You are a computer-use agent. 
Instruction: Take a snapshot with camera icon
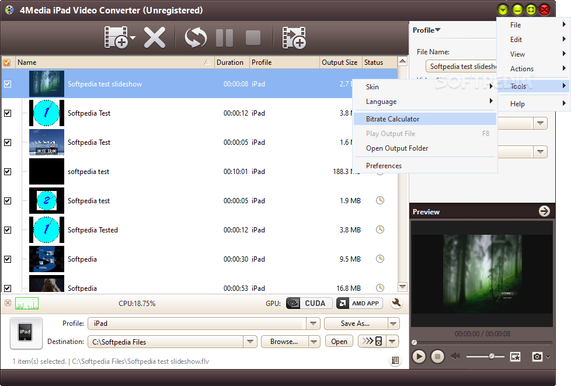pyautogui.click(x=537, y=356)
